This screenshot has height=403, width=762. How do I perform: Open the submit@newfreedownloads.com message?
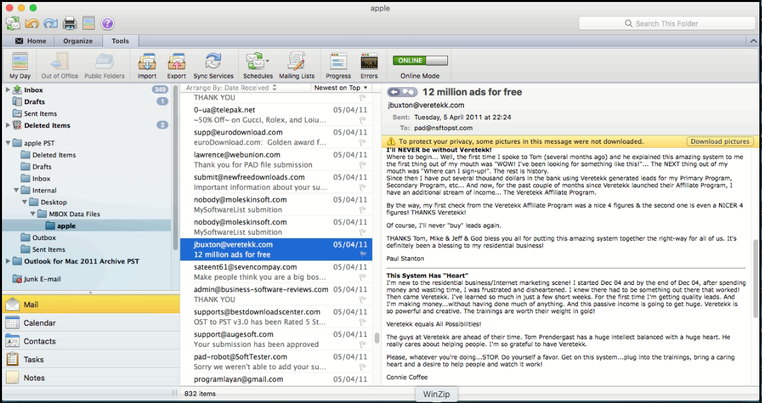click(276, 182)
